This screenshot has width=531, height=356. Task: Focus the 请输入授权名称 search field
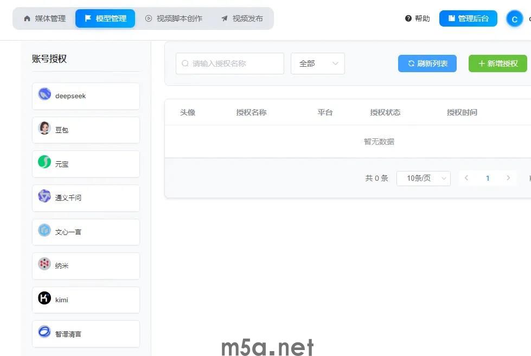230,63
